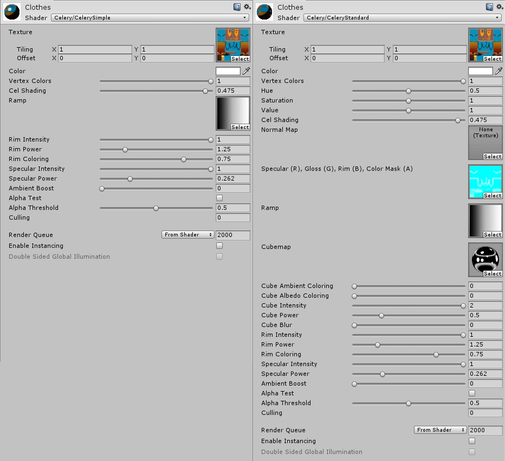Click Tiling X field in CelerySimple panel

pyautogui.click(x=95, y=49)
